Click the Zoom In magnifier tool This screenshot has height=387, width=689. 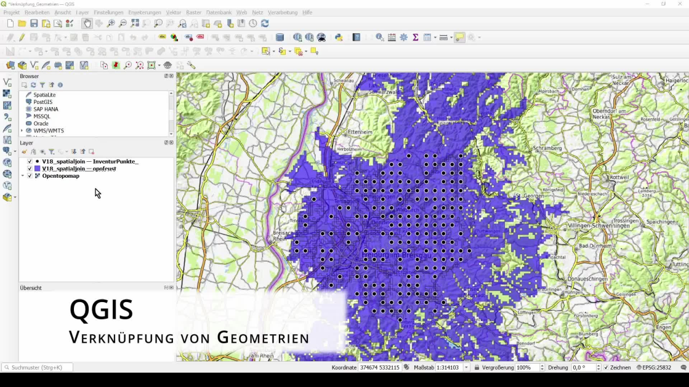[111, 23]
